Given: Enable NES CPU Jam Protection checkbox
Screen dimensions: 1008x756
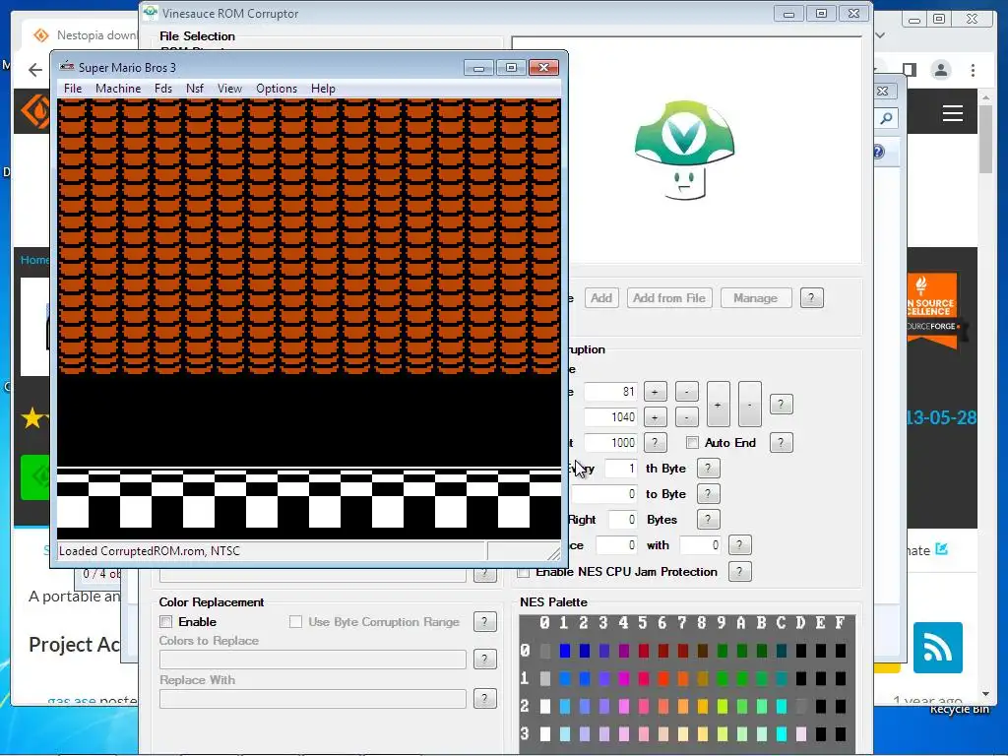Looking at the screenshot, I should point(524,572).
